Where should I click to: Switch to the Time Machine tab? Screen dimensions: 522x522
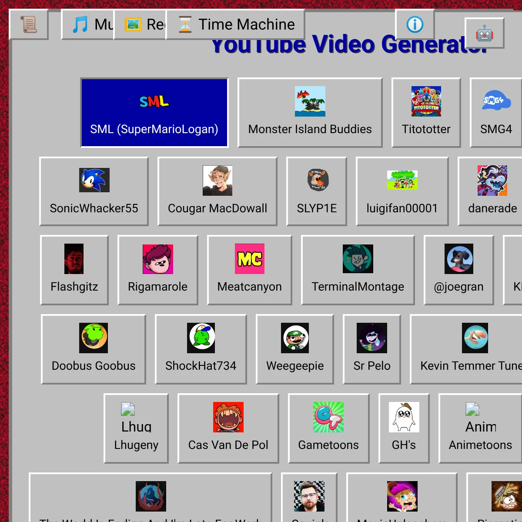click(x=235, y=24)
